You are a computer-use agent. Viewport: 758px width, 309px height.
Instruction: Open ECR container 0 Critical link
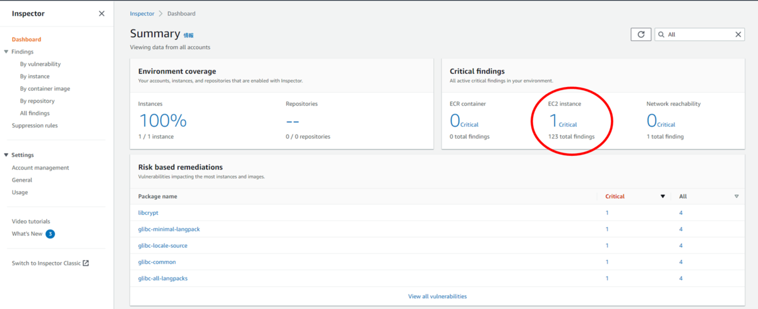[464, 121]
